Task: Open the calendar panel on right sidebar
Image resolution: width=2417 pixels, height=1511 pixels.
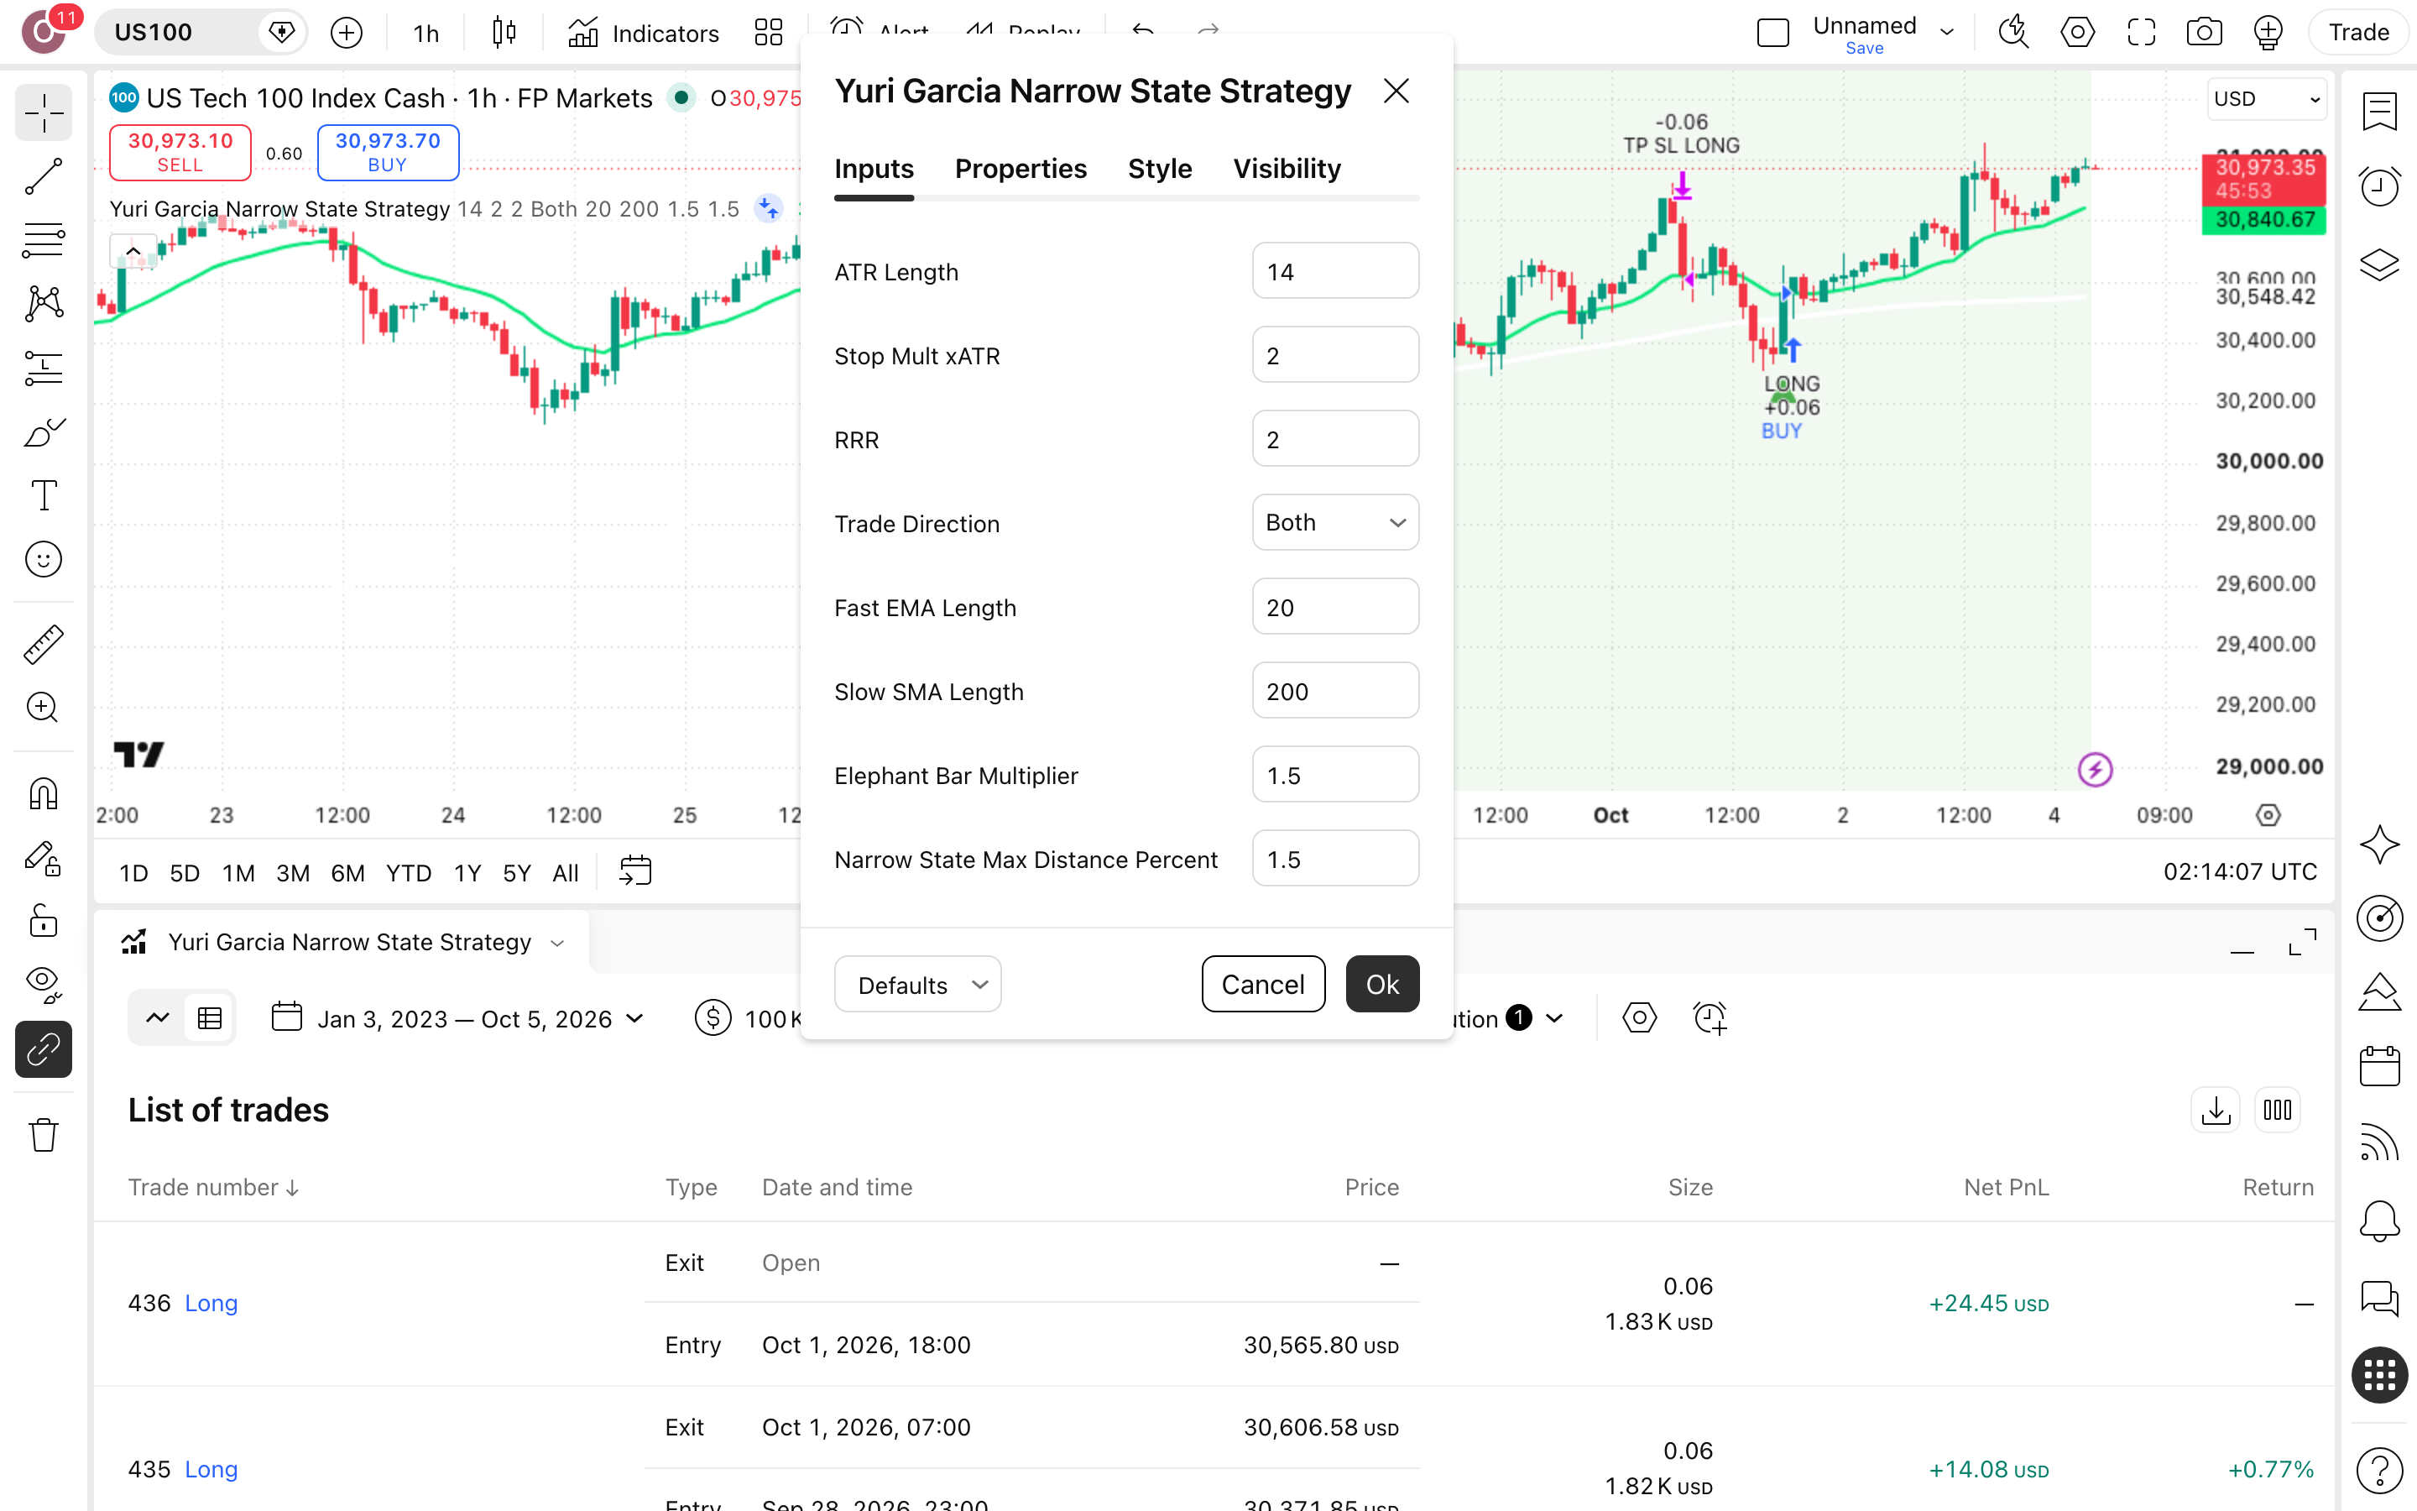Action: (x=2379, y=1066)
